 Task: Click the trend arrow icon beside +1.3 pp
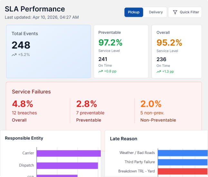pyautogui.click(x=159, y=72)
